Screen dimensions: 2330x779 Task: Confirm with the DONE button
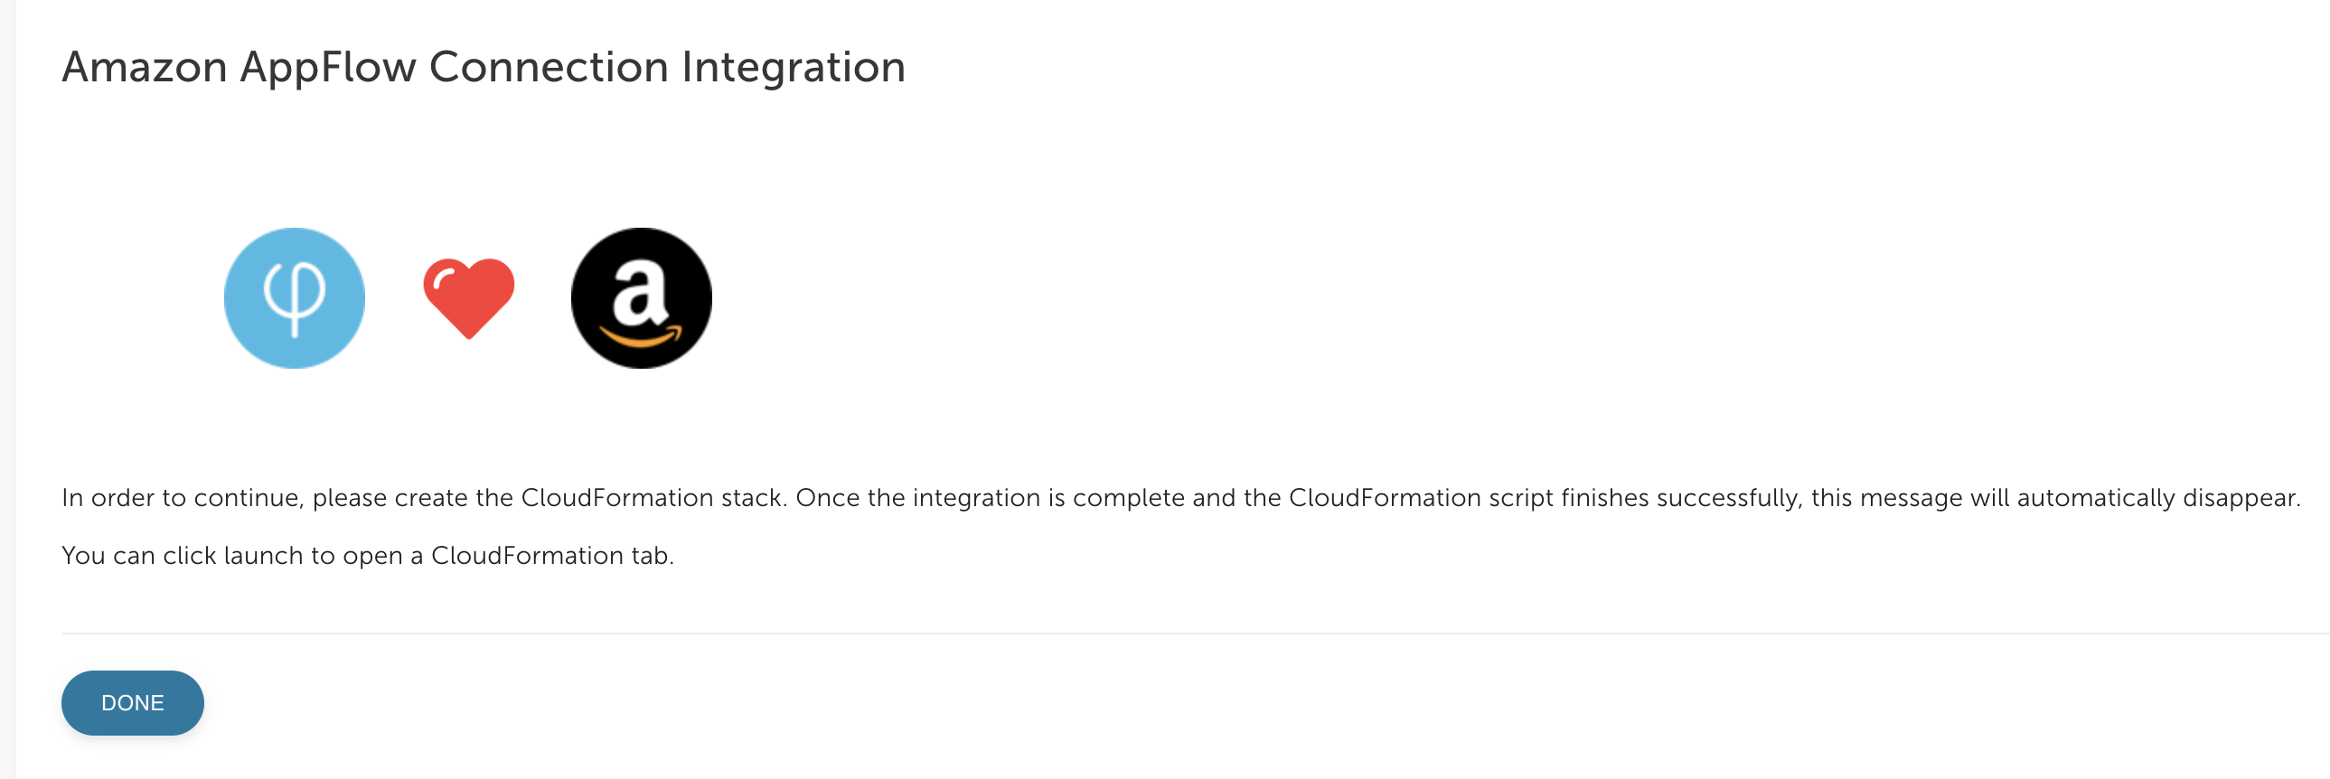click(x=133, y=703)
